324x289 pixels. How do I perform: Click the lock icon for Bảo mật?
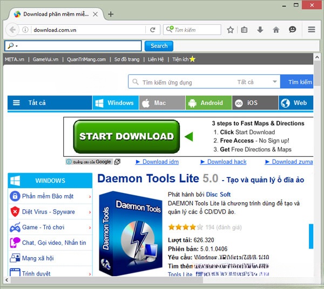pos(15,196)
